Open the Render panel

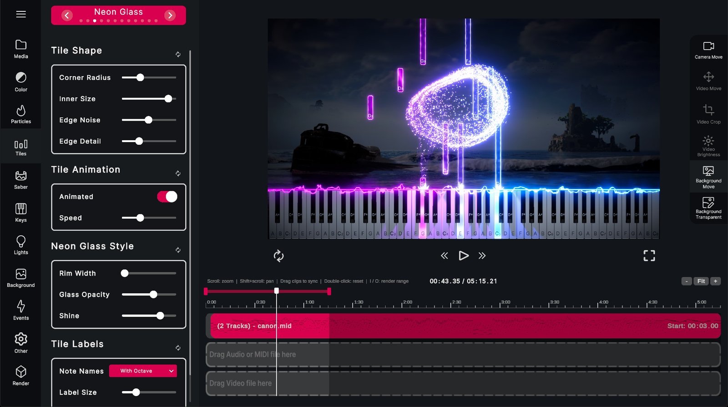tap(21, 376)
